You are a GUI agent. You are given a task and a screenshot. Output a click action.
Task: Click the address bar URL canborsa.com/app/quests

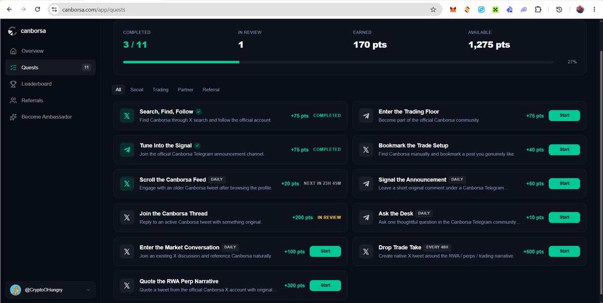pyautogui.click(x=93, y=10)
